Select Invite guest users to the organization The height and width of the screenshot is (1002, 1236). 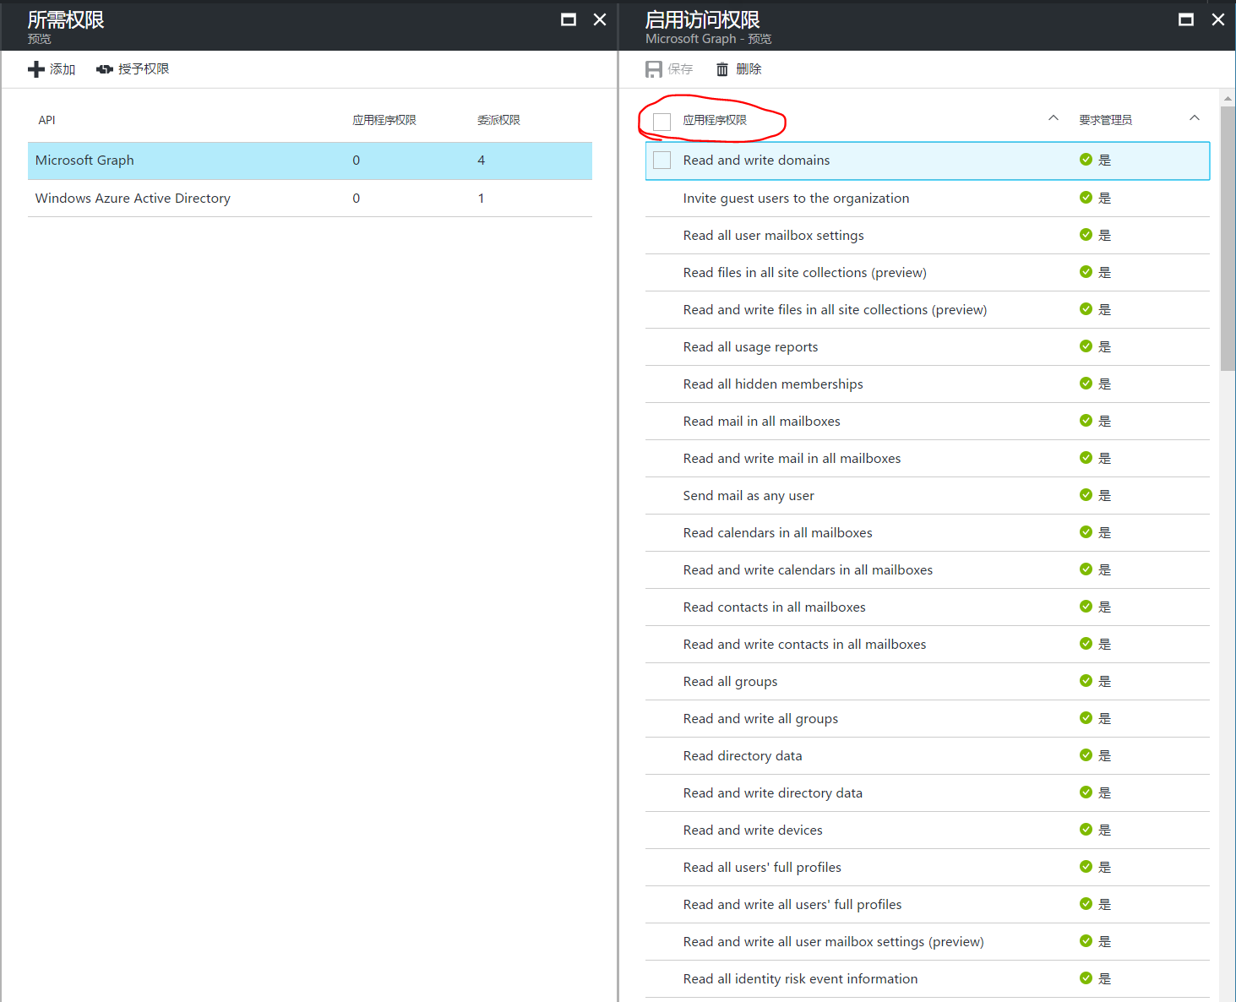[928, 198]
